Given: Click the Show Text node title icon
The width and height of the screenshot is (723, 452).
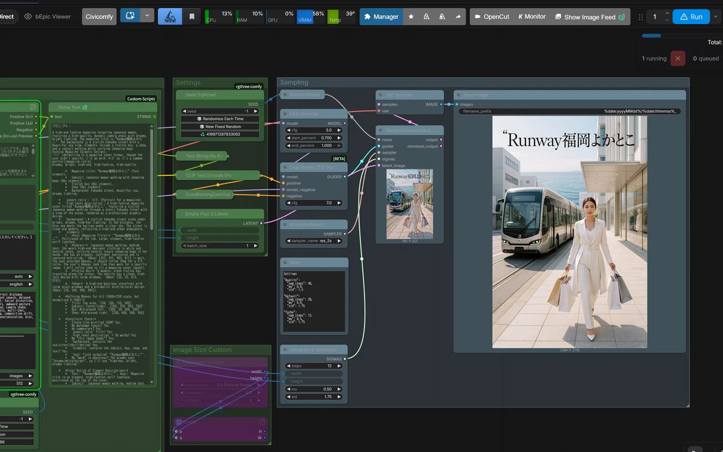Looking at the screenshot, I should point(85,107).
